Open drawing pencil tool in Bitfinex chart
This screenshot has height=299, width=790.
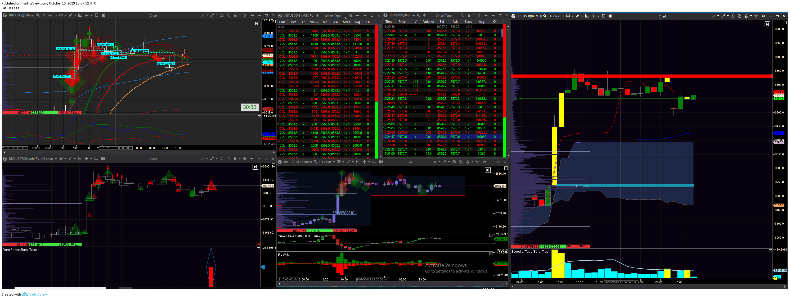pyautogui.click(x=70, y=15)
